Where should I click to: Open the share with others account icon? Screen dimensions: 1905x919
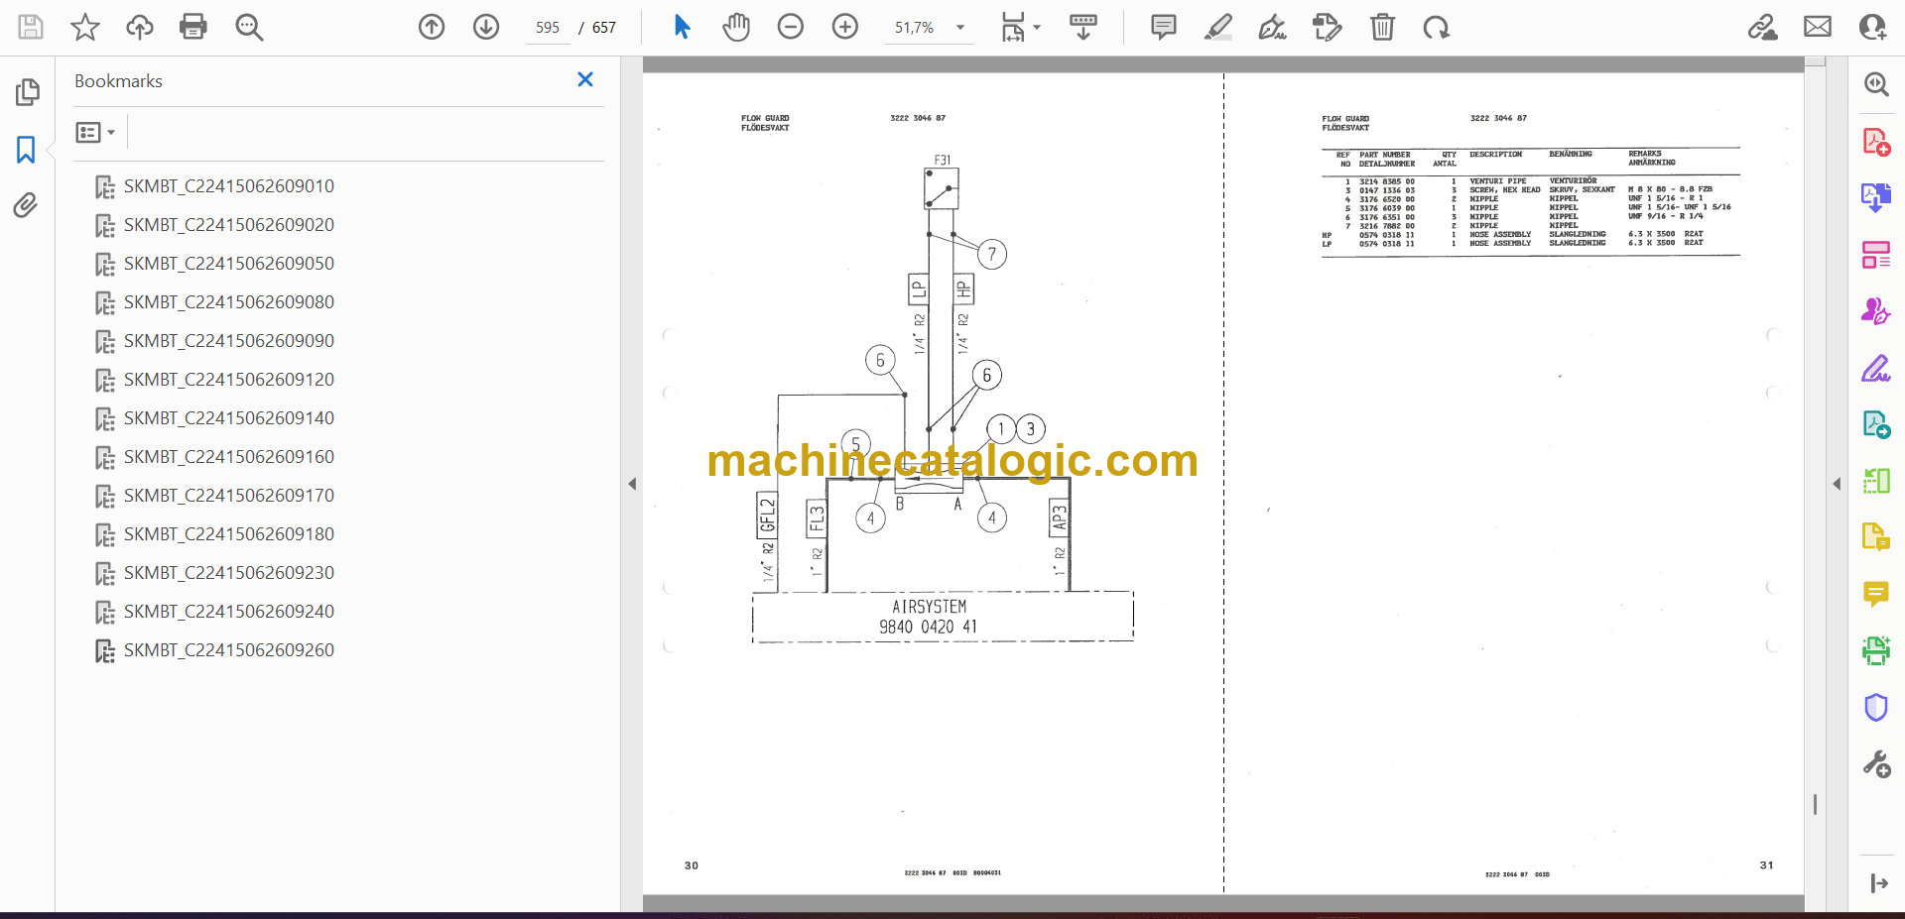(1873, 27)
